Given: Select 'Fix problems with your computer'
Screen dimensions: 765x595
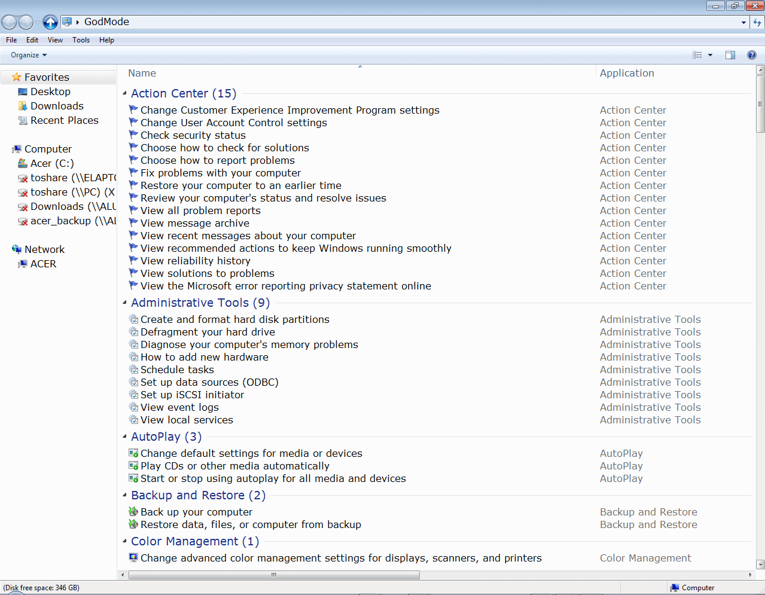Looking at the screenshot, I should coord(221,173).
